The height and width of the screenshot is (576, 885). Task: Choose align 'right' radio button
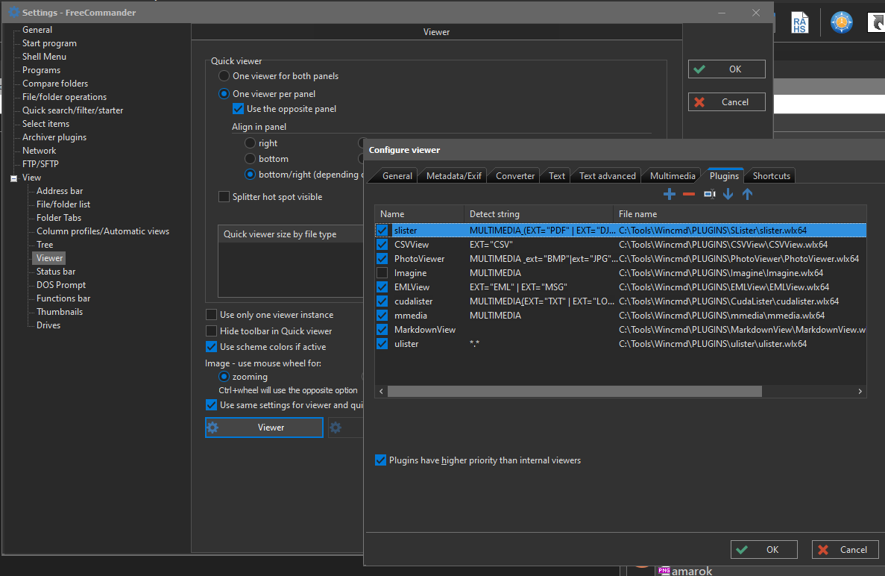point(250,143)
